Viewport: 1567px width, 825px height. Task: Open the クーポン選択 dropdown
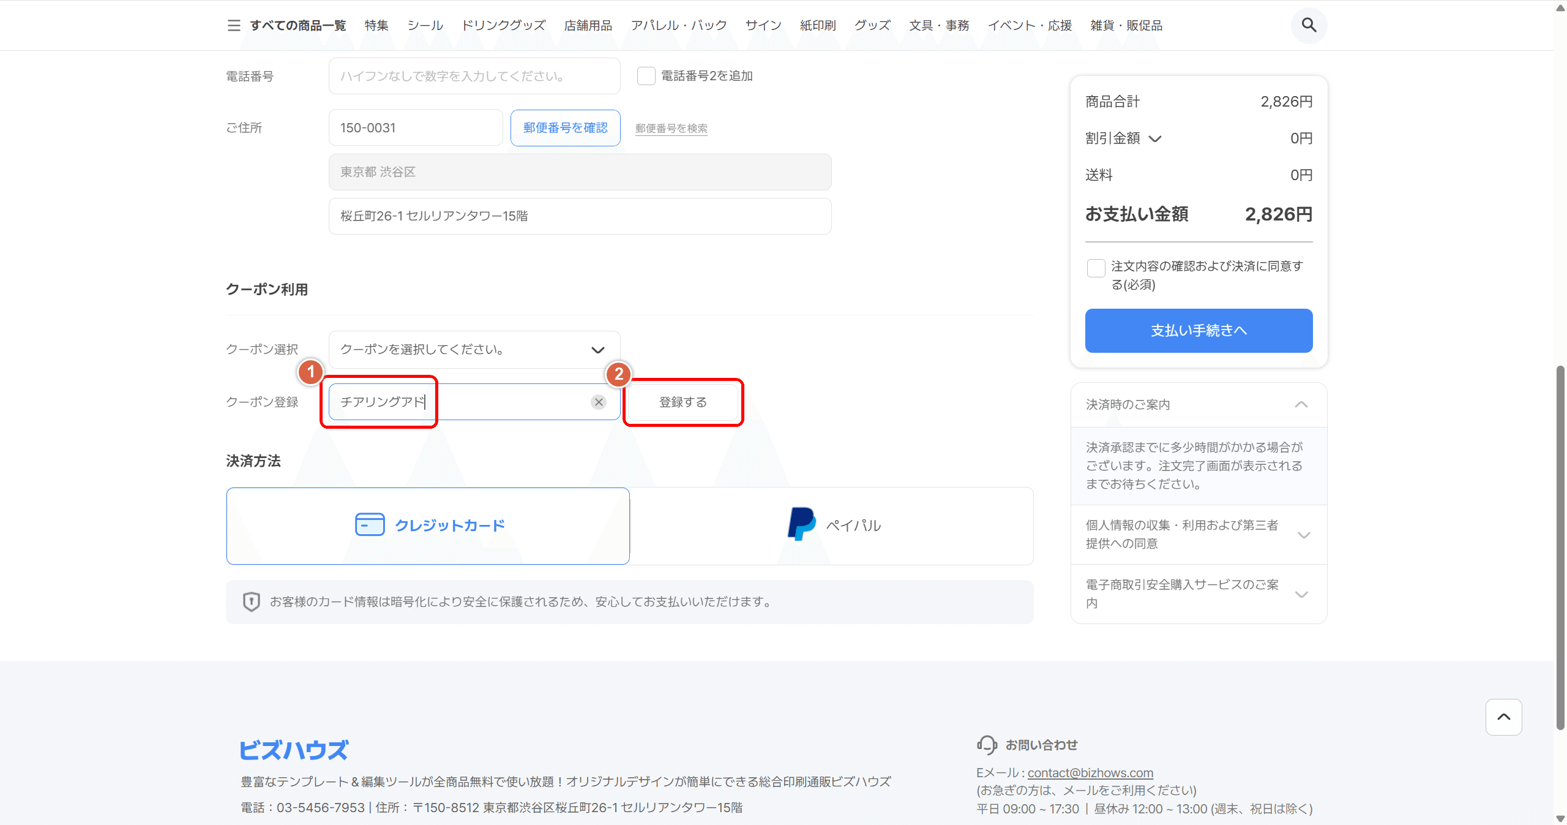[474, 350]
